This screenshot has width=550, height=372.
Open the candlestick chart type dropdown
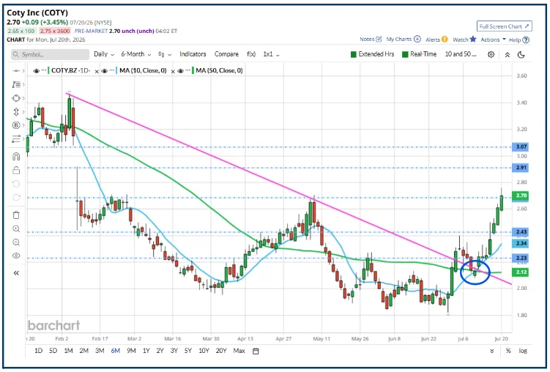tap(165, 54)
